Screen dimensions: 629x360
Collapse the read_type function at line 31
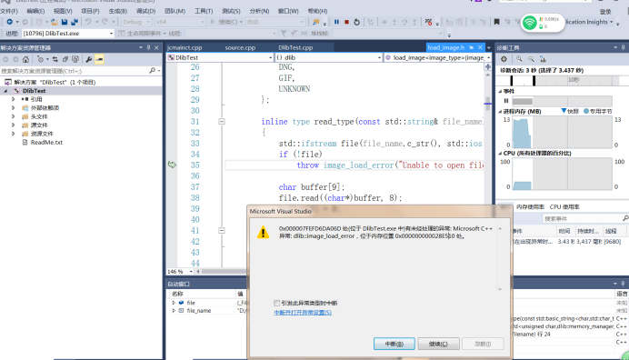(222, 122)
